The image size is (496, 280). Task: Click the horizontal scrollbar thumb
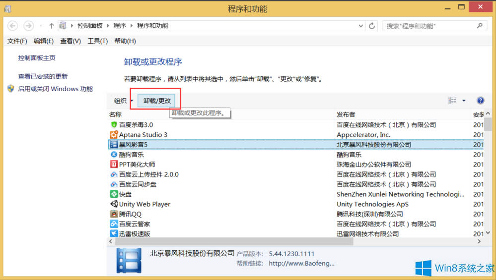234,241
